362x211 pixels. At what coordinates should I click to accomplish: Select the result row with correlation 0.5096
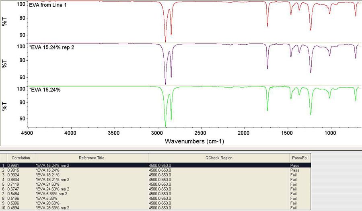coord(155,203)
